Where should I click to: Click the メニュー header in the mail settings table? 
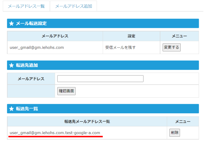[x=179, y=36]
